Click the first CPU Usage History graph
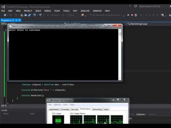The image size is (171, 128). 76,119
